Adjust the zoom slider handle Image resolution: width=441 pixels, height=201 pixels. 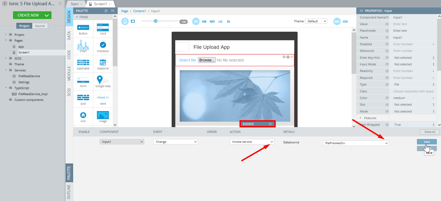coord(156,21)
